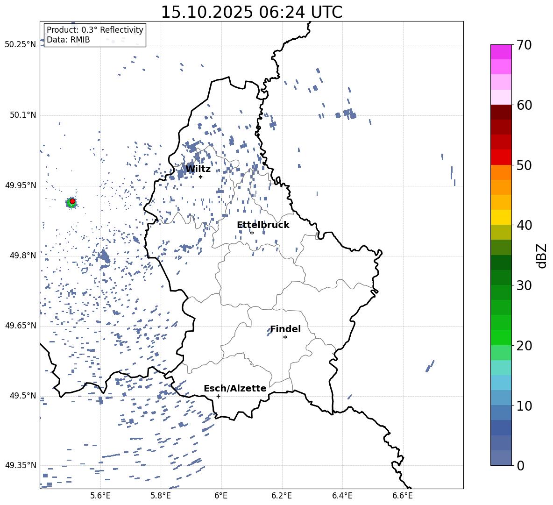Click the red radar site marker

coord(72,201)
